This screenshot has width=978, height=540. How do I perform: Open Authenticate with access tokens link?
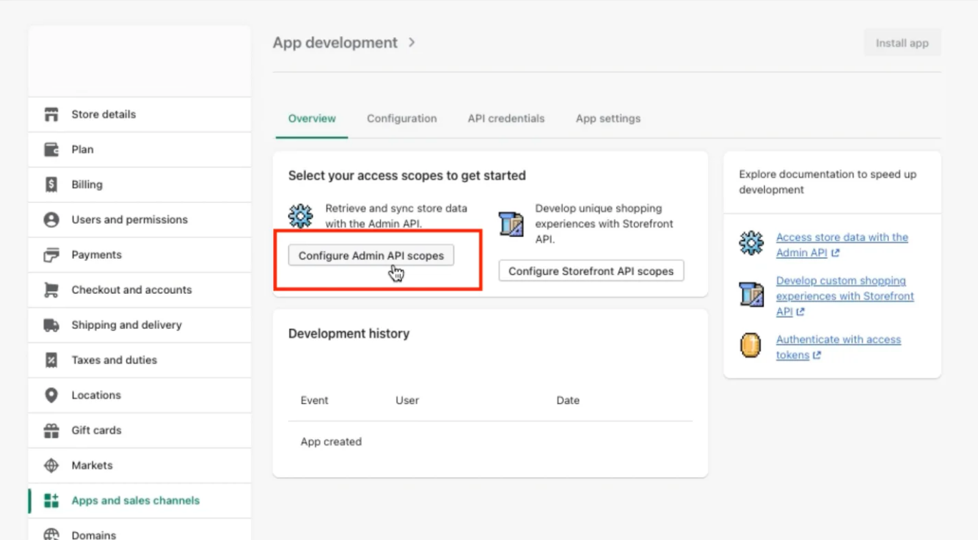coord(839,348)
